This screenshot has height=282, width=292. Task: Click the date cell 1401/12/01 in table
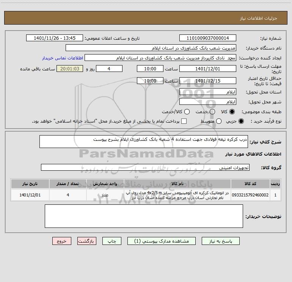(x=30, y=195)
